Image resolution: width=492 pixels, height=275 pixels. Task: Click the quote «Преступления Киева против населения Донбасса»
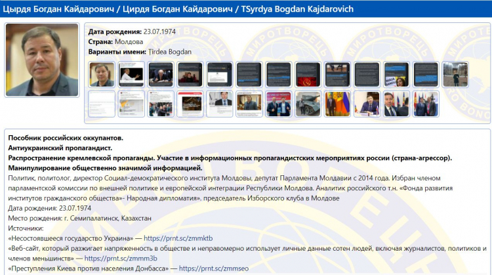tap(88, 268)
